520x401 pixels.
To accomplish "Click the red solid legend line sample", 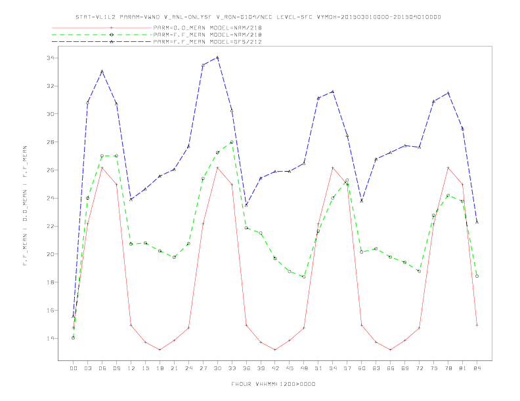I will pos(102,28).
